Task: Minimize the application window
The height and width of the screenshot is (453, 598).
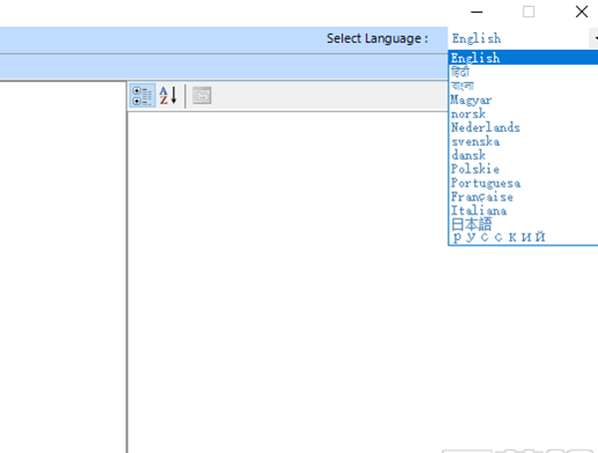Action: click(476, 12)
